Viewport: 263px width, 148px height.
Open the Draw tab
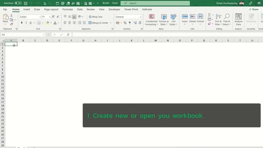[x=37, y=9]
